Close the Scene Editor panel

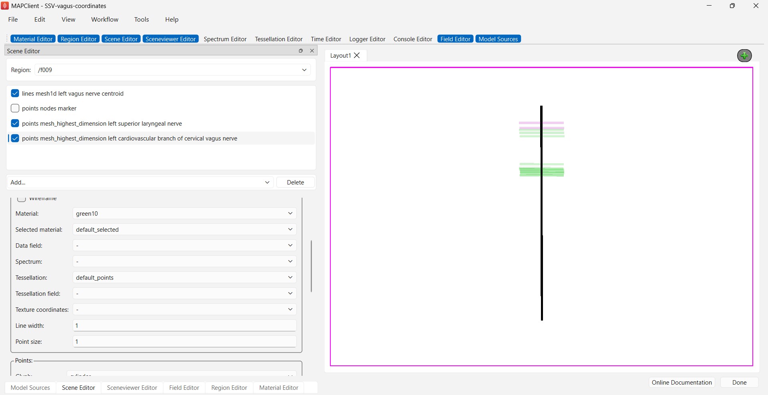(x=312, y=51)
